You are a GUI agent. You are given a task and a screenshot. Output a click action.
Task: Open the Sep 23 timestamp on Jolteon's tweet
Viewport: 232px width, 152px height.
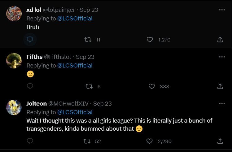tap(102, 104)
